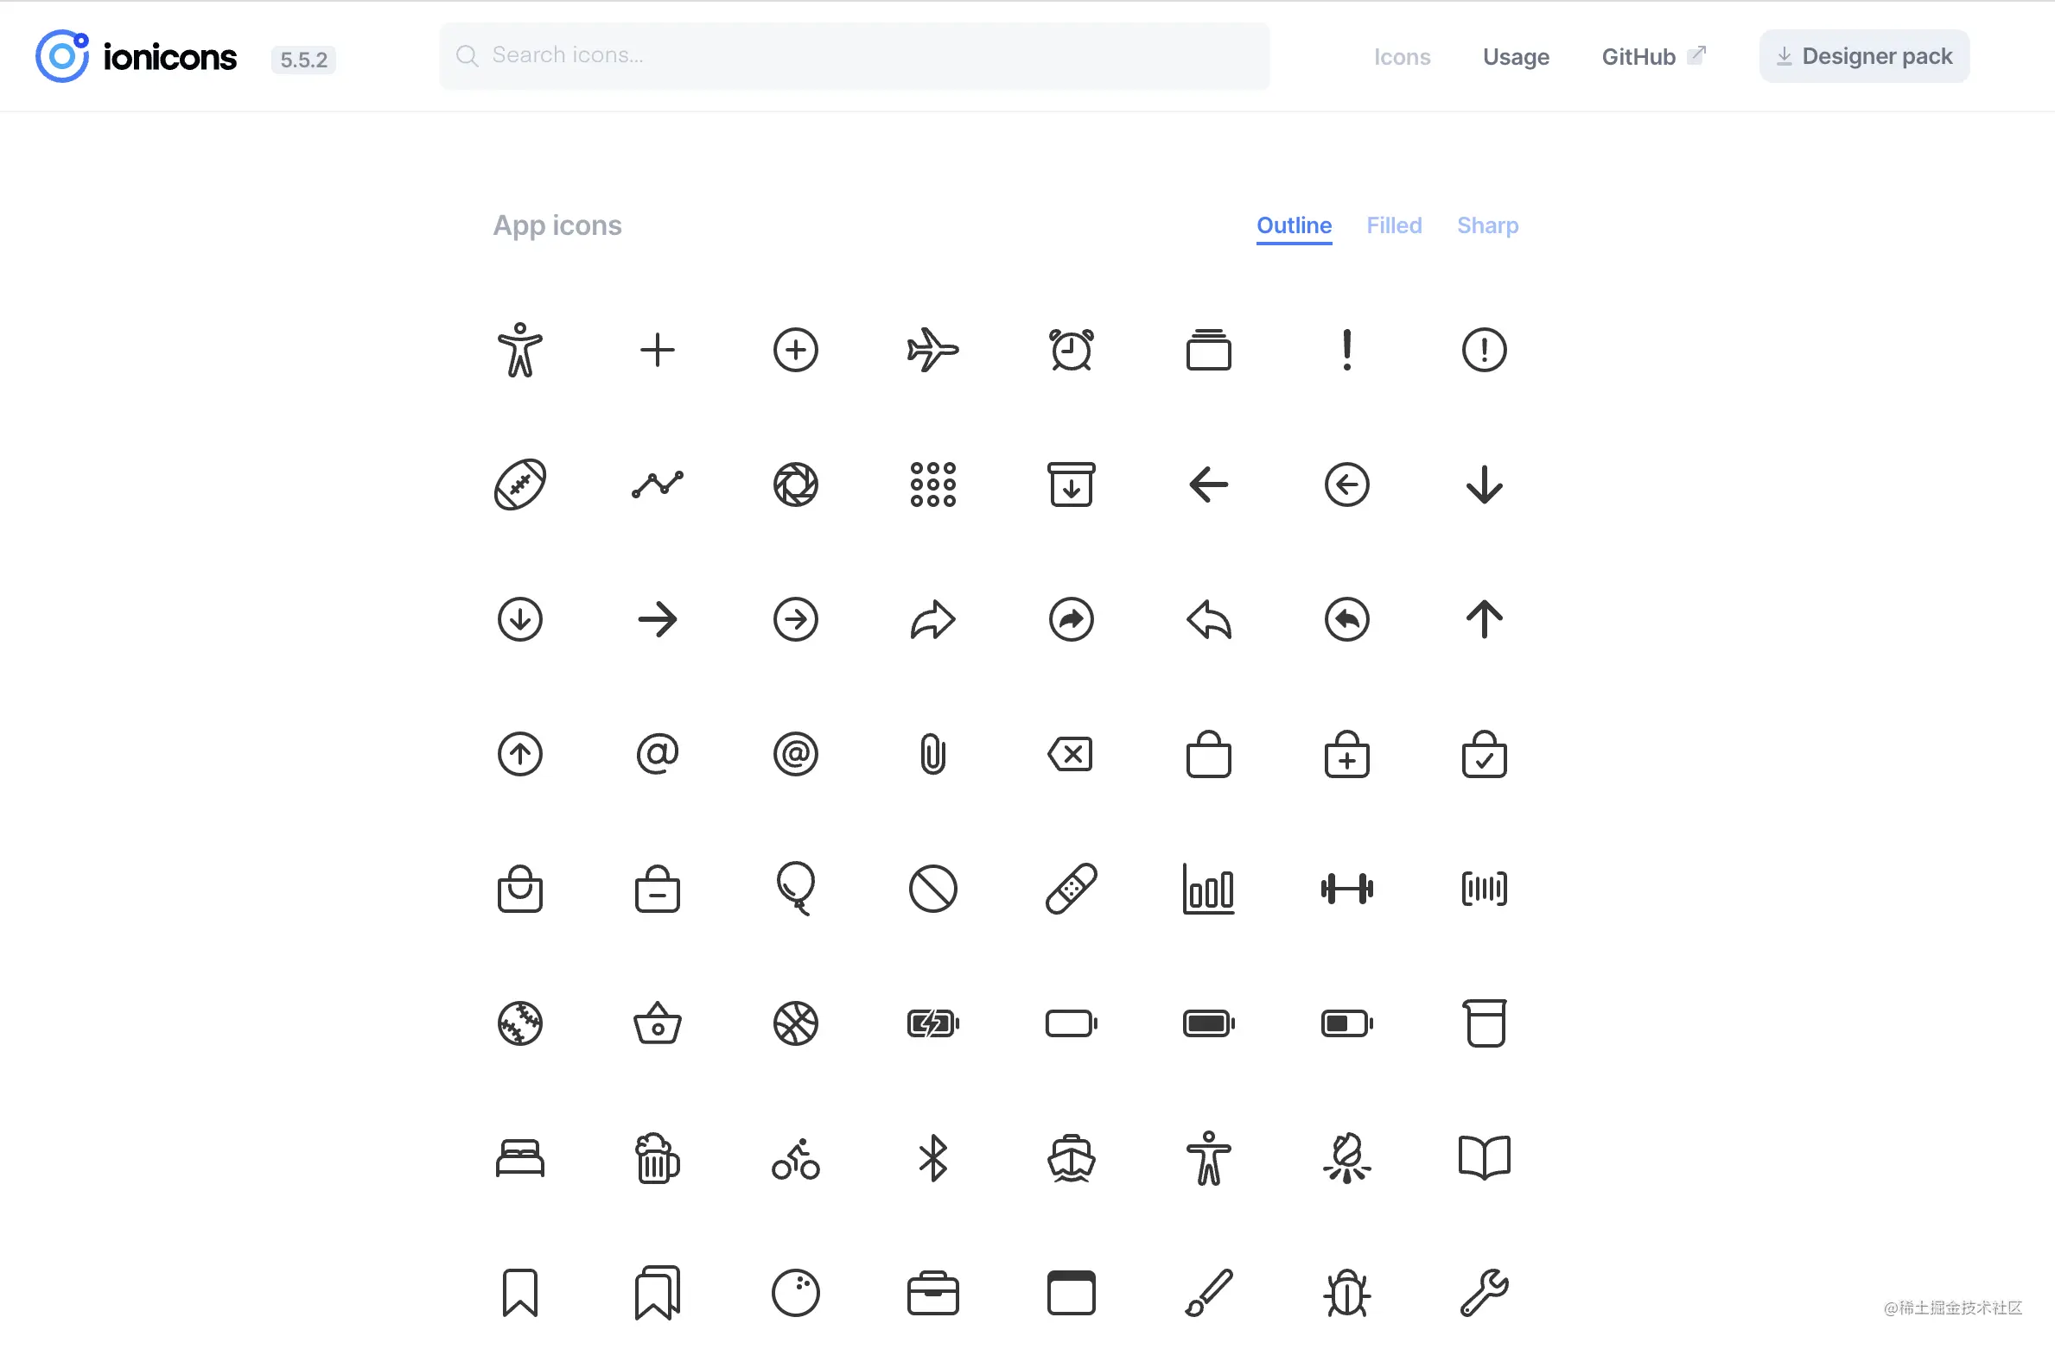
Task: Click the bandage icon
Action: coord(1071,888)
